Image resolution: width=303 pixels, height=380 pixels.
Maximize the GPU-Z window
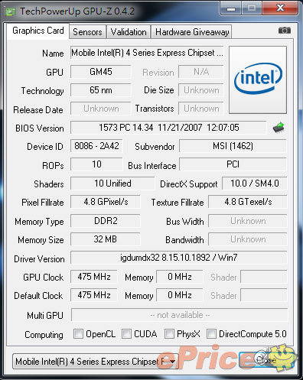(x=252, y=8)
